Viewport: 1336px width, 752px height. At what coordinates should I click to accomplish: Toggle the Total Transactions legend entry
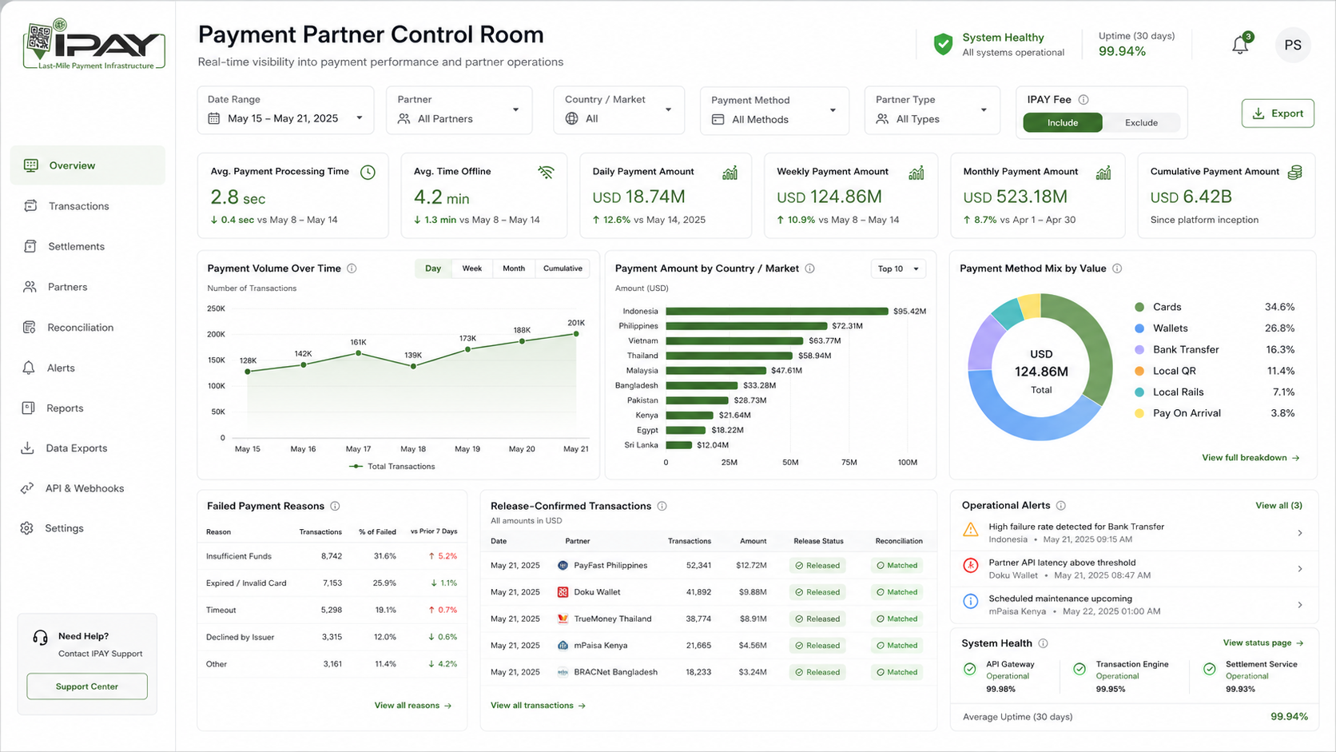(392, 466)
